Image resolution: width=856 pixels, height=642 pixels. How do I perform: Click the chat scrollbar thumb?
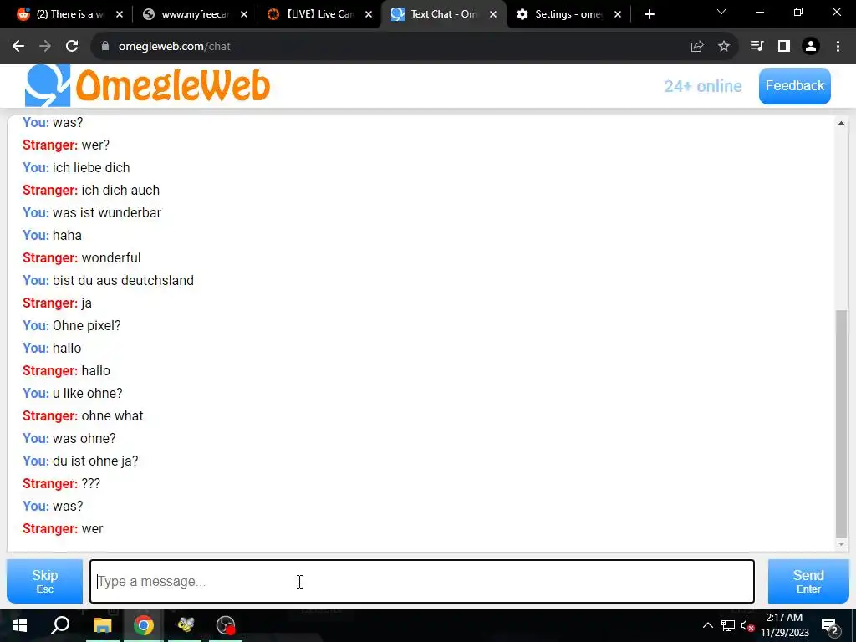841,424
